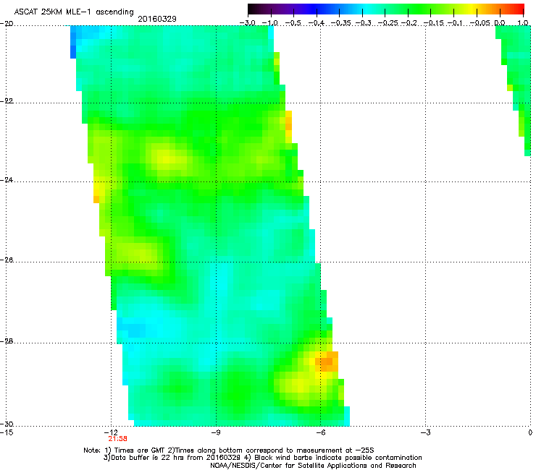Click the longitude axis label -9

(x=215, y=432)
